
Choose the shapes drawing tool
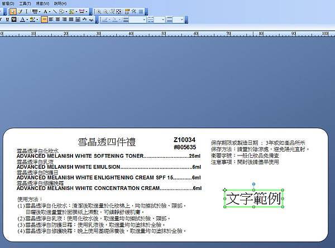[x=61, y=12]
